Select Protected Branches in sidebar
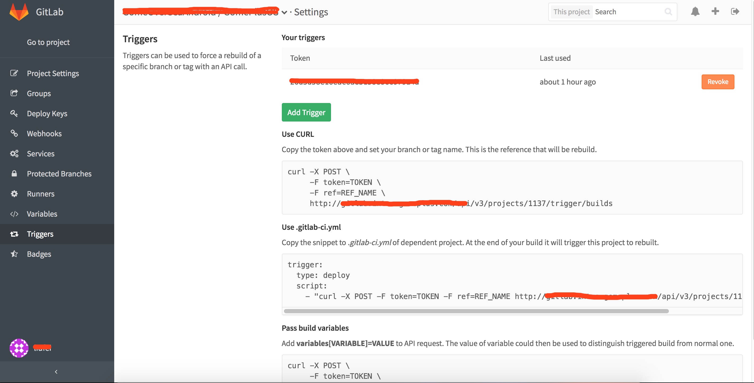754x383 pixels. tap(59, 174)
